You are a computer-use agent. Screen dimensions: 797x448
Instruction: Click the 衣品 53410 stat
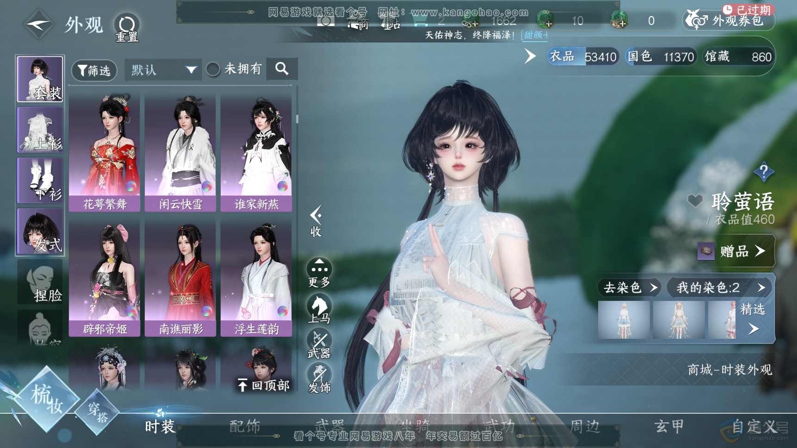click(583, 56)
